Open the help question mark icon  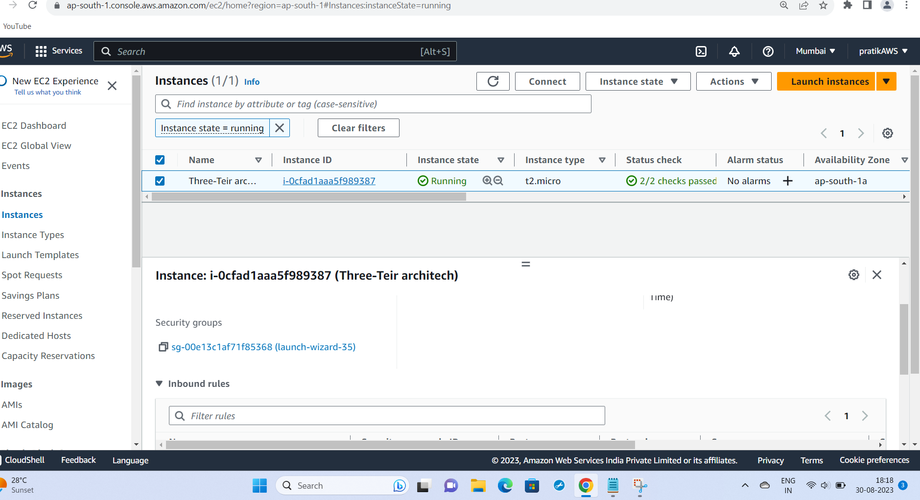click(x=767, y=51)
